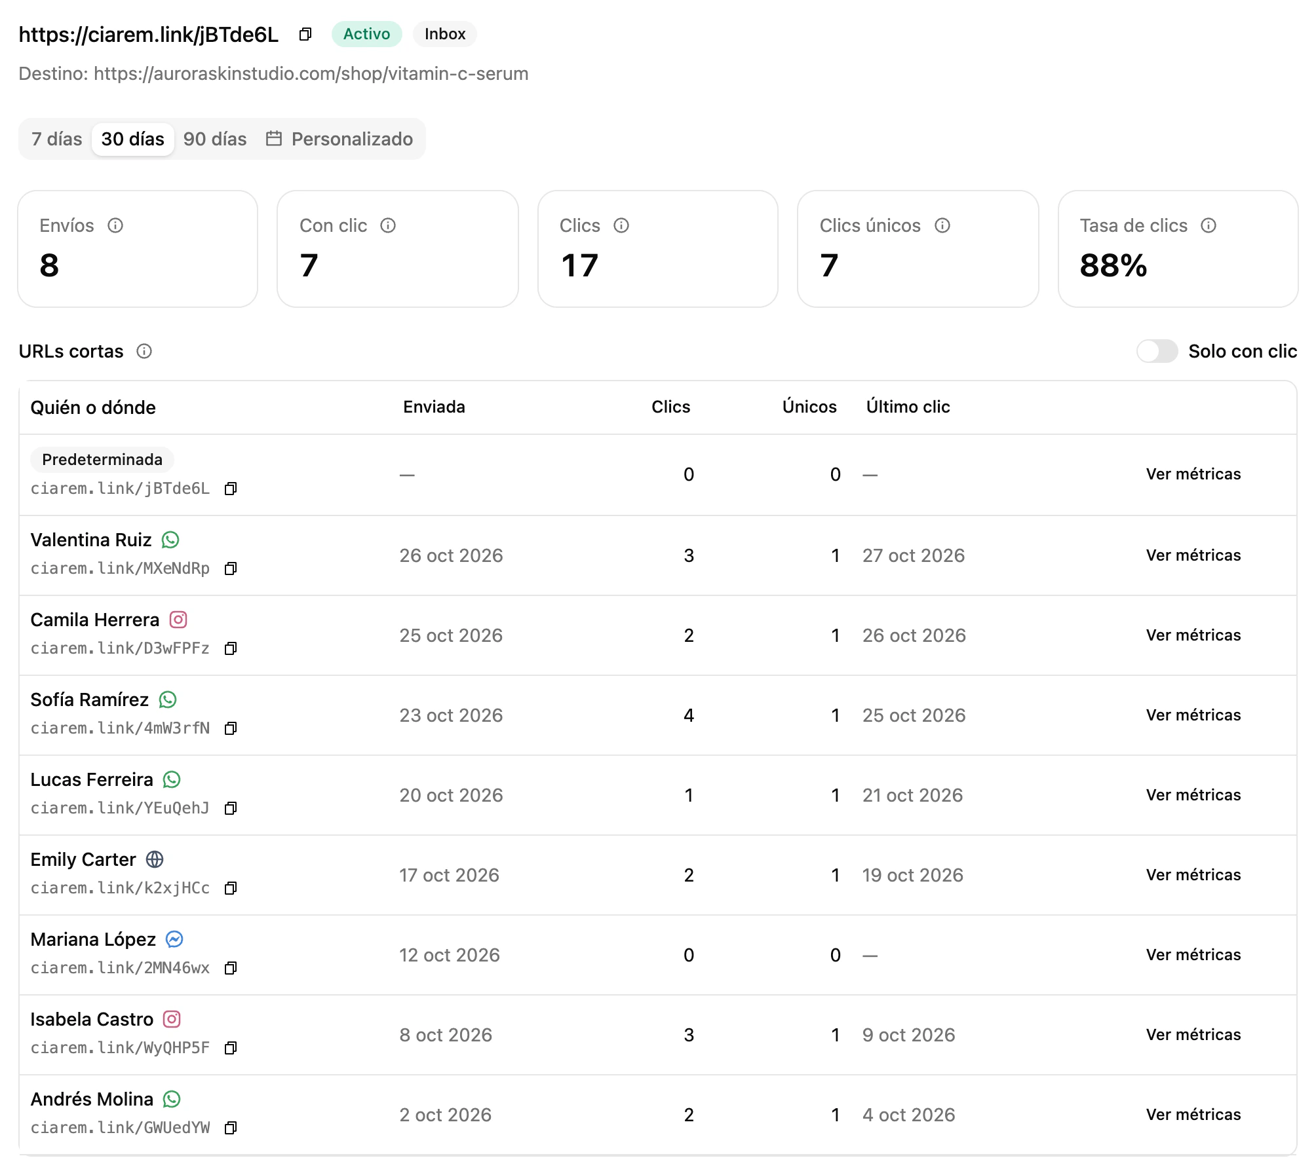Image resolution: width=1316 pixels, height=1175 pixels.
Task: Click the info icon next to Envíos
Action: [115, 225]
